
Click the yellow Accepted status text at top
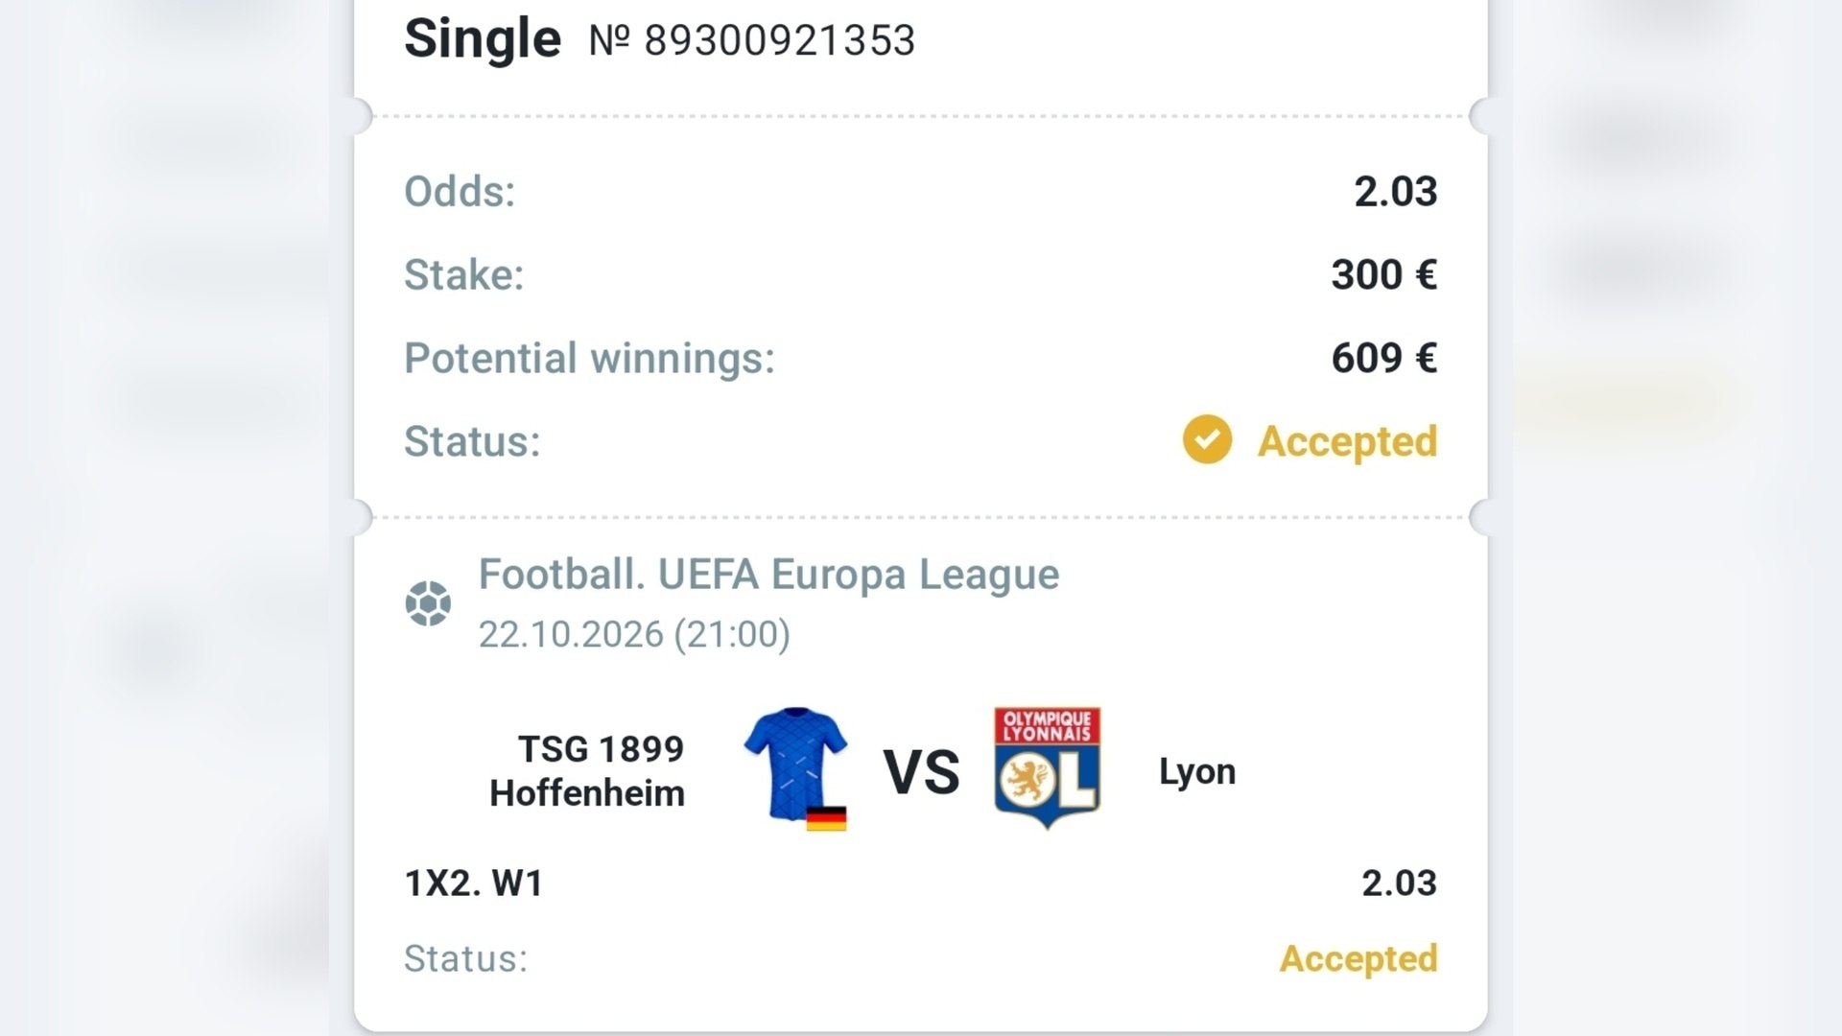[1347, 441]
